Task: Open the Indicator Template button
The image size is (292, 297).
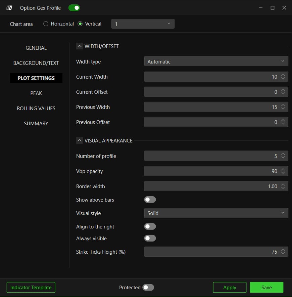Action: tap(31, 287)
